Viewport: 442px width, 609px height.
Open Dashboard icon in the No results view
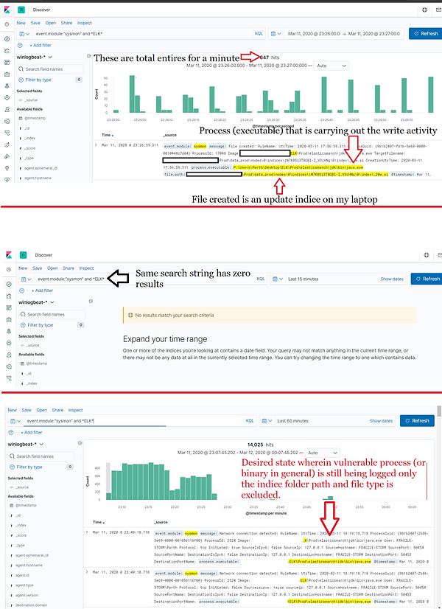[x=9, y=307]
